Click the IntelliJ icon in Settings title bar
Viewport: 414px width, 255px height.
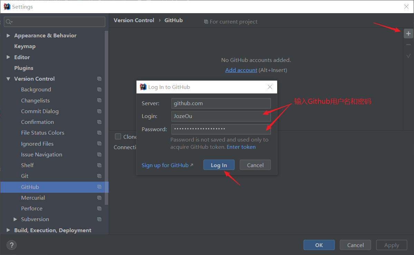click(x=7, y=6)
